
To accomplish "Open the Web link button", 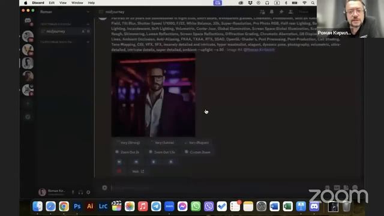I will 138,171.
